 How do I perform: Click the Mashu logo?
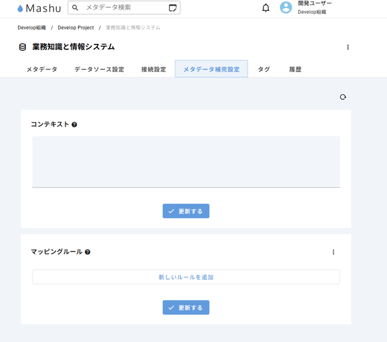[x=39, y=8]
